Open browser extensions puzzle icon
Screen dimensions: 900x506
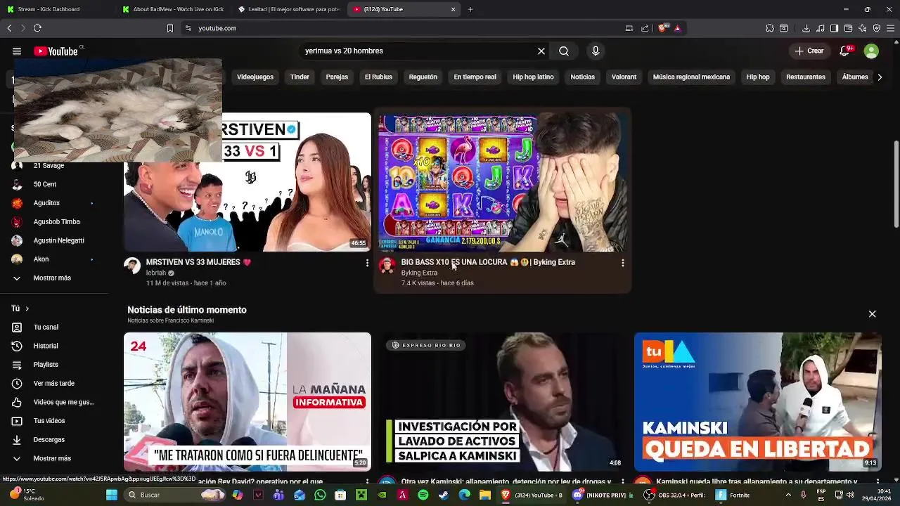pyautogui.click(x=770, y=28)
